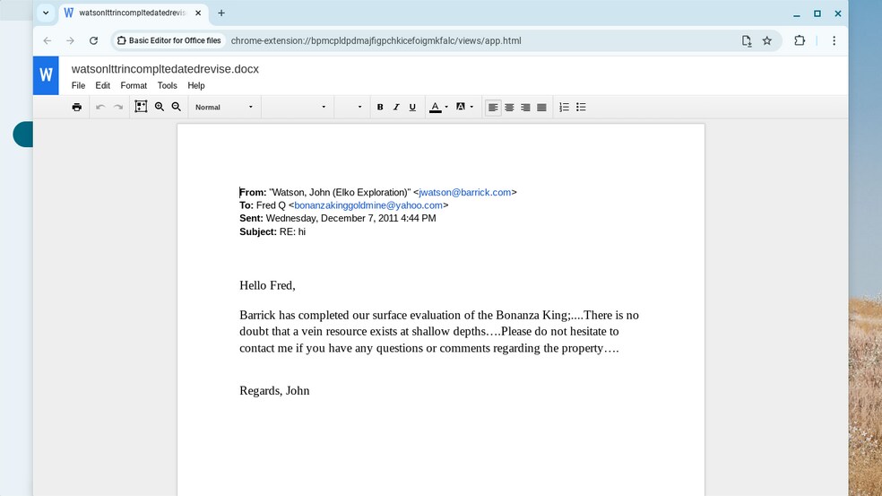Zoom in on the document
The image size is (882, 496).
(x=160, y=107)
